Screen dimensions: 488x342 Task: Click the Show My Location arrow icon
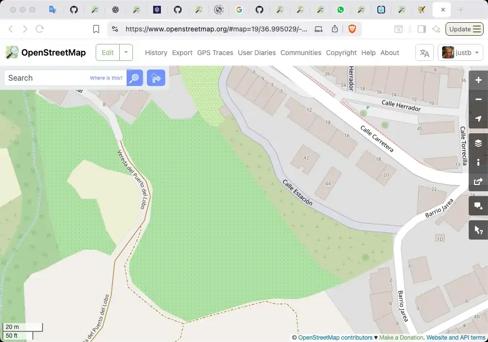pos(478,119)
